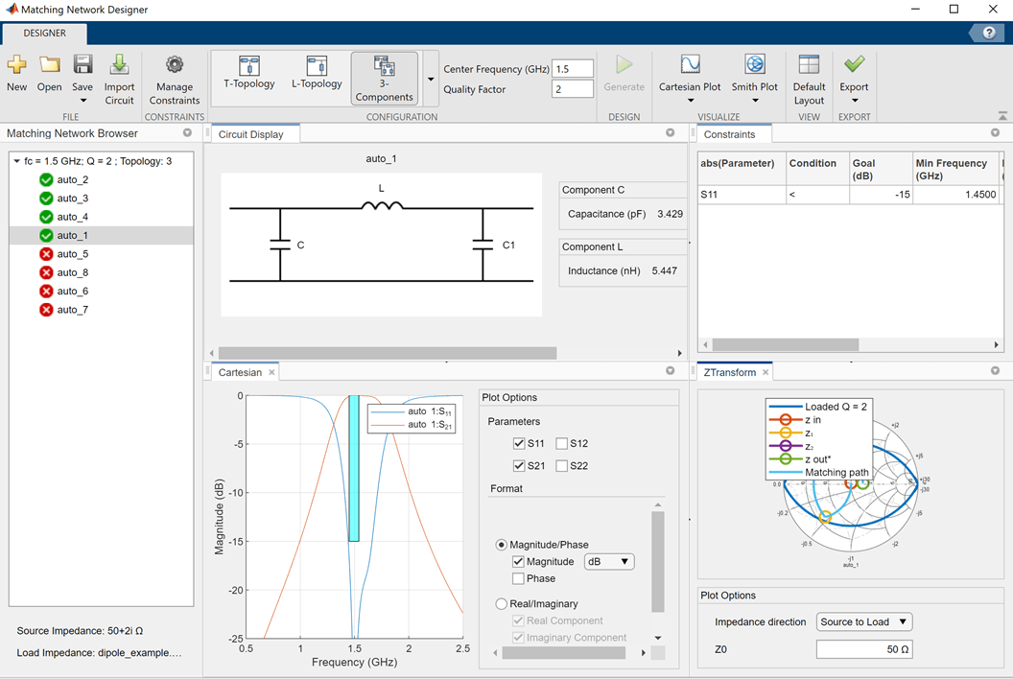
Task: Collapse the fc = 1.5 GHz tree node
Action: (16, 161)
